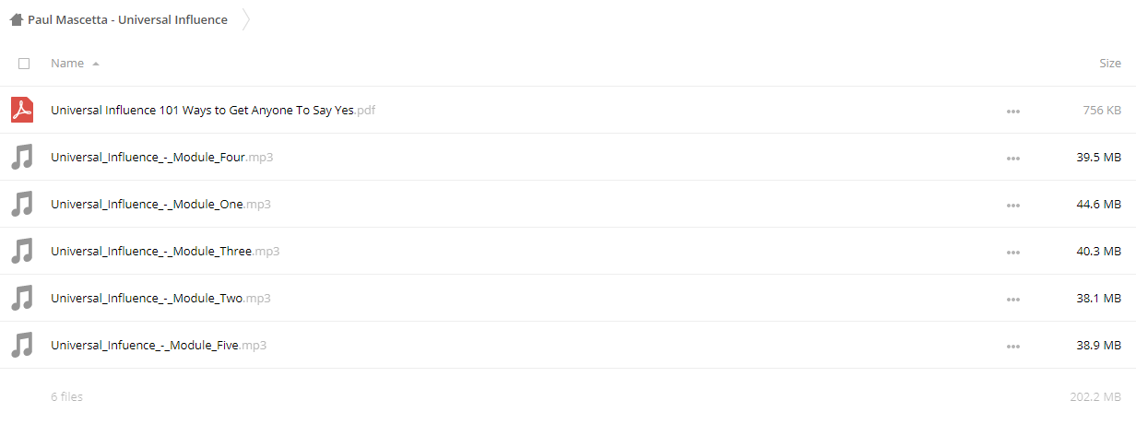Open more options for Module_Five
Viewport: 1136px width, 436px height.
pyautogui.click(x=1013, y=347)
